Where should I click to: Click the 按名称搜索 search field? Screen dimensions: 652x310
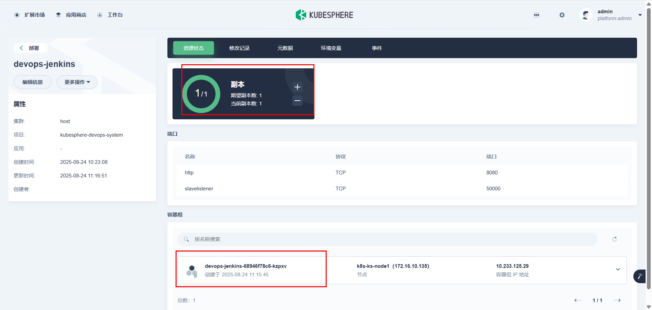coord(387,239)
